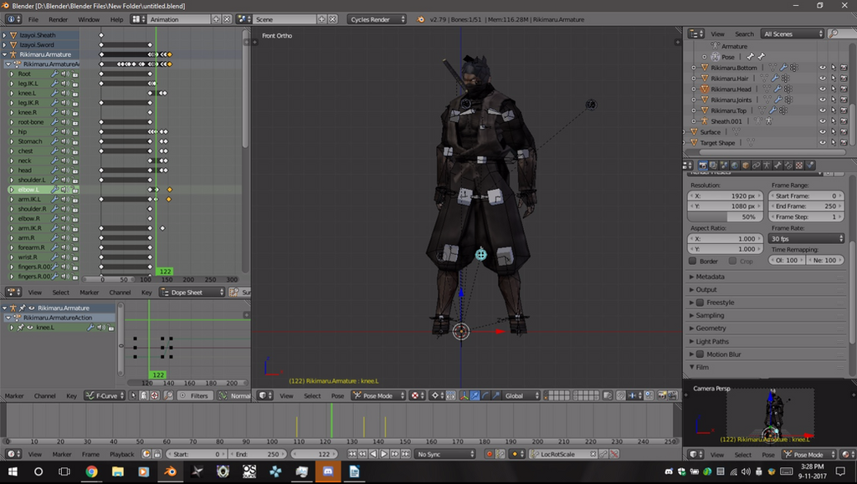Open the Armature data properties tab

767,166
